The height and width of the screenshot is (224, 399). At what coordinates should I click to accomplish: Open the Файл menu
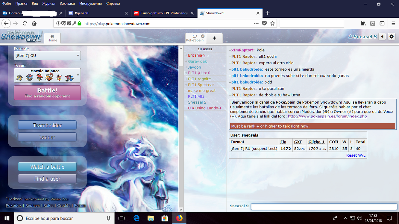tap(6, 4)
